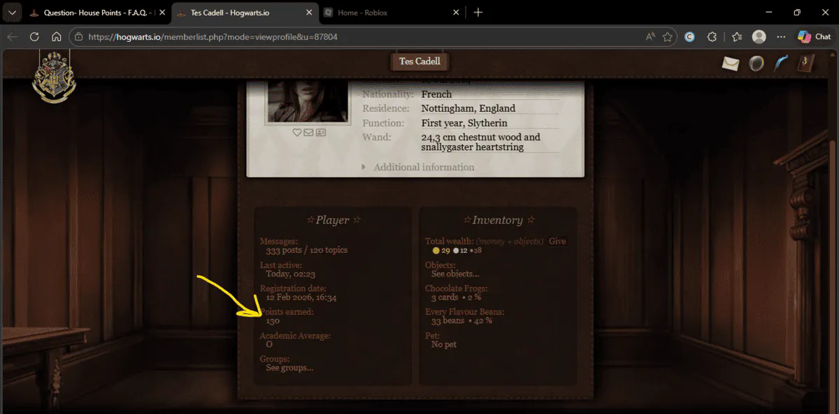Open the tab search dropdown arrow
Viewport: 839px width, 414px height.
pos(12,13)
